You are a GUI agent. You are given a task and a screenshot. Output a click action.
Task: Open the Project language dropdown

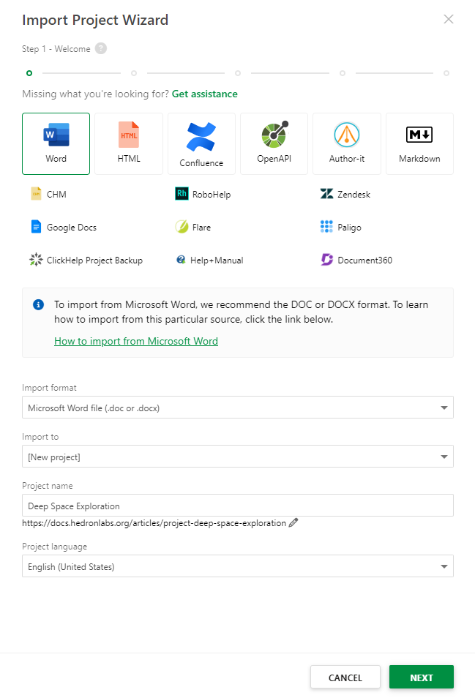(237, 566)
